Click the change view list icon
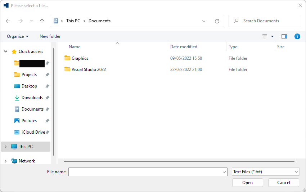The image size is (306, 192). click(x=265, y=36)
